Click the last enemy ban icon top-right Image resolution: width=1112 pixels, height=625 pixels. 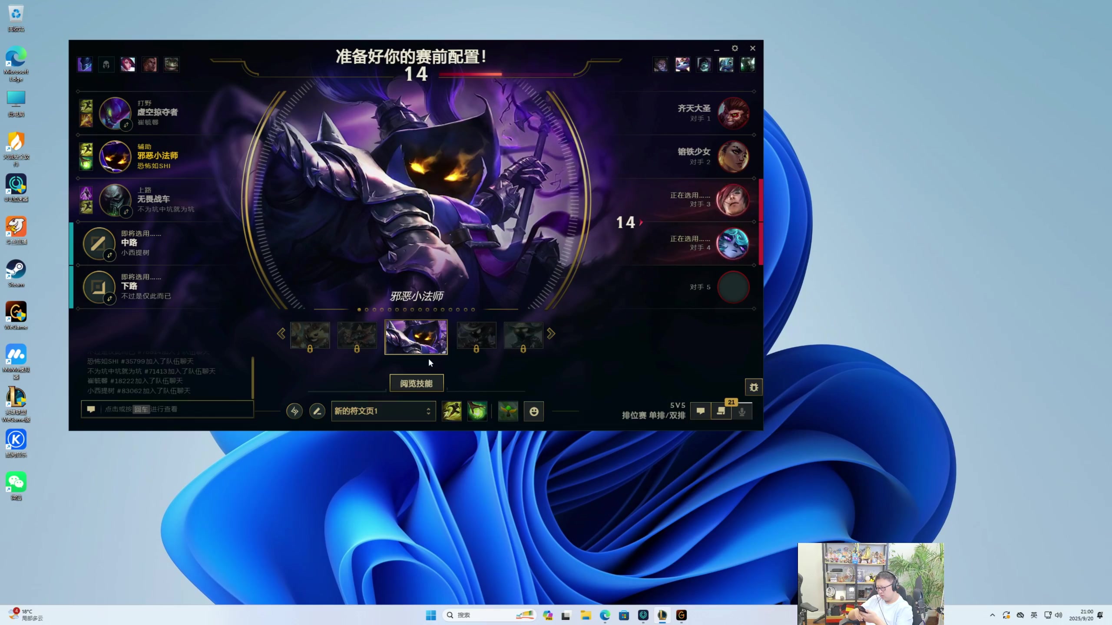click(748, 65)
